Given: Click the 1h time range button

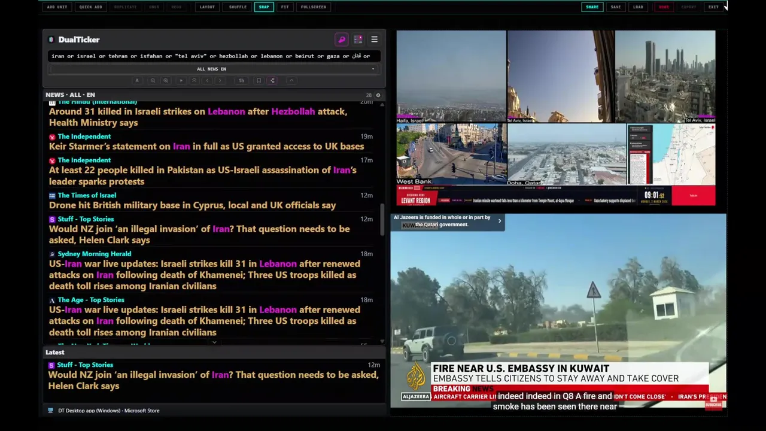Looking at the screenshot, I should point(241,80).
